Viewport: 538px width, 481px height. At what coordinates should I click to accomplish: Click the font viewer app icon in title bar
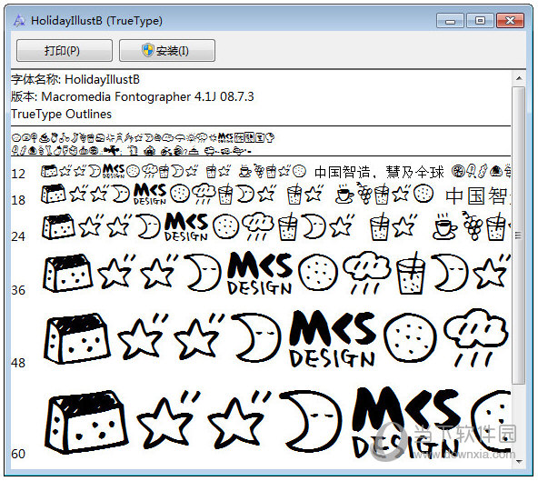(x=19, y=20)
